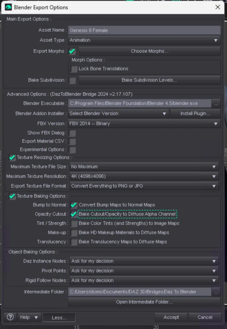Open the Rigid Follow Nodes dropdown
The height and width of the screenshot is (329, 227).
(144, 281)
